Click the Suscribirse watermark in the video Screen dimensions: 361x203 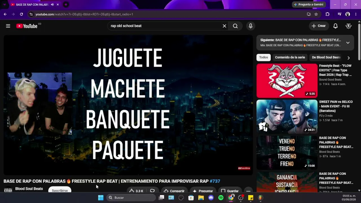pos(244,168)
